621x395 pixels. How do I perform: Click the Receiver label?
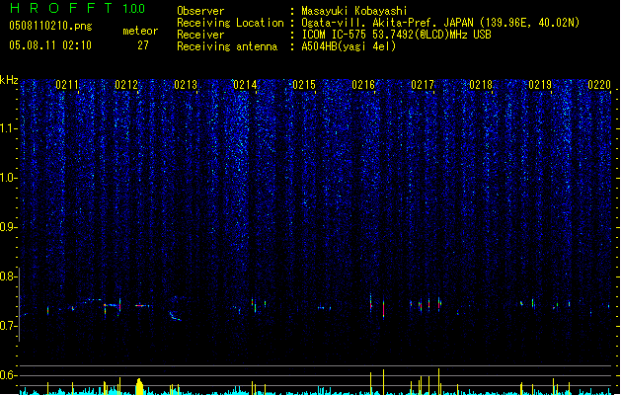pyautogui.click(x=200, y=35)
